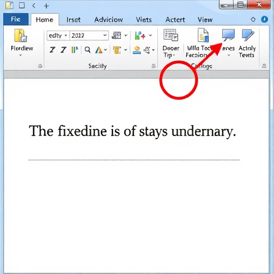Open the Seciity group dialog launcher

(154, 66)
